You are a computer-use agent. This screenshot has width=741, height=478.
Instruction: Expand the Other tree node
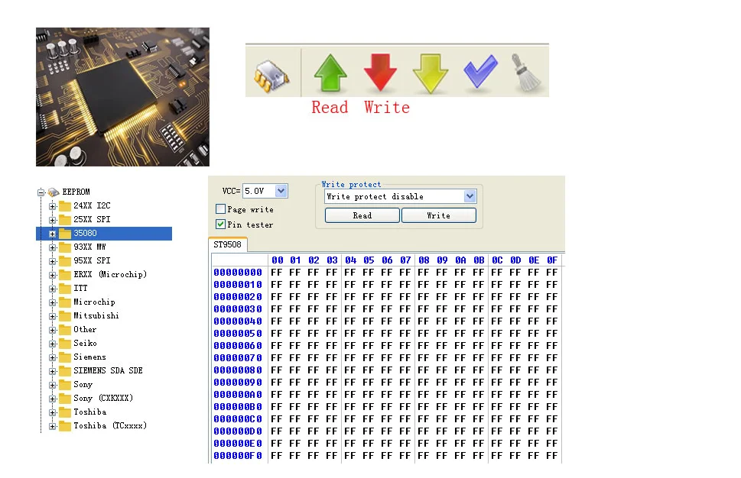pyautogui.click(x=53, y=330)
